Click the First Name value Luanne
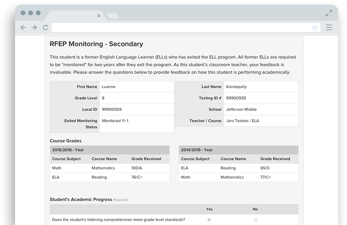 [x=108, y=87]
